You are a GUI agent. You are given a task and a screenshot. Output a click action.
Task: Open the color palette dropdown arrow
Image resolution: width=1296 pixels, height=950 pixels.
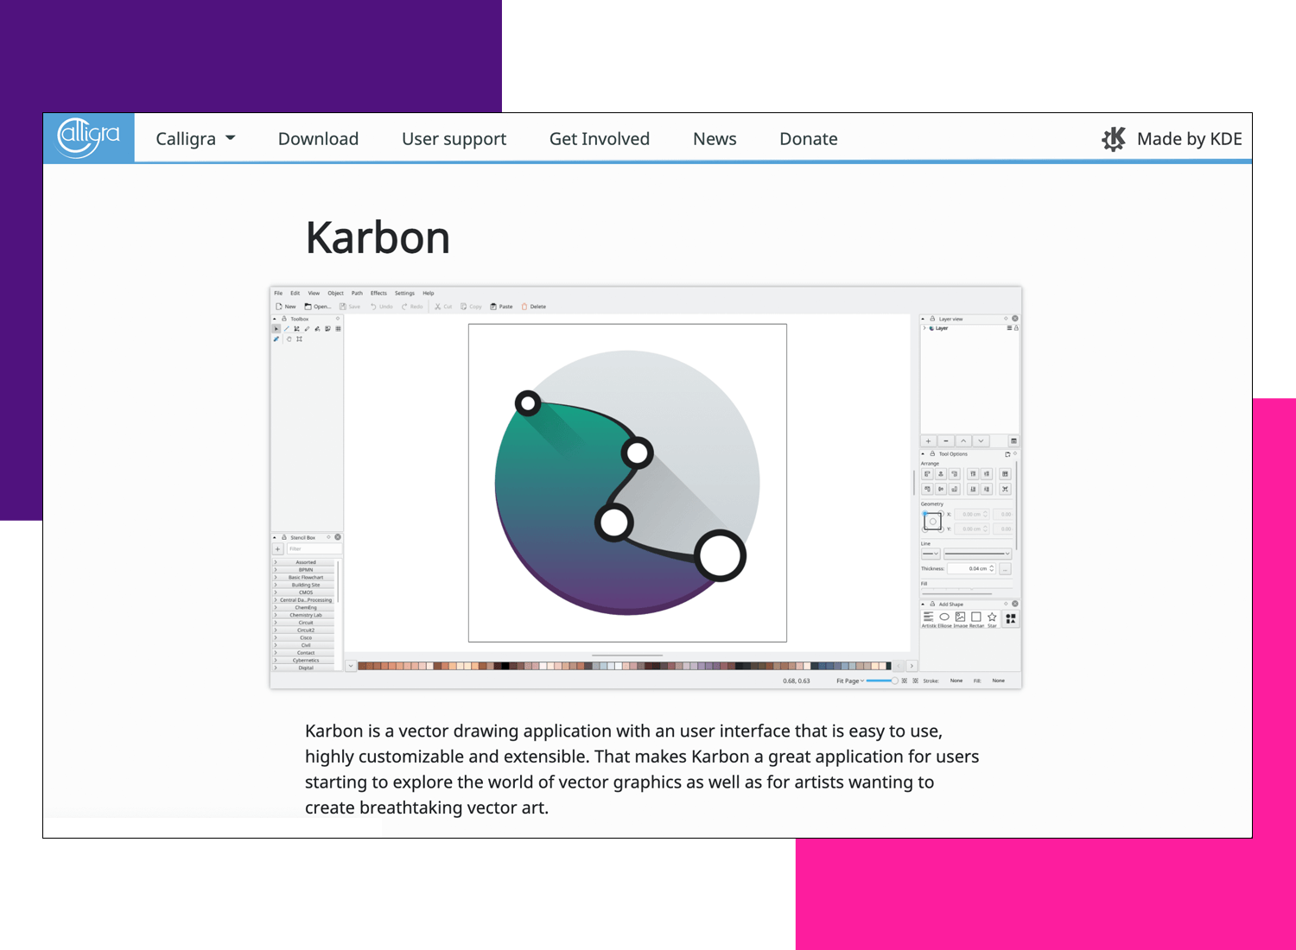(x=351, y=666)
